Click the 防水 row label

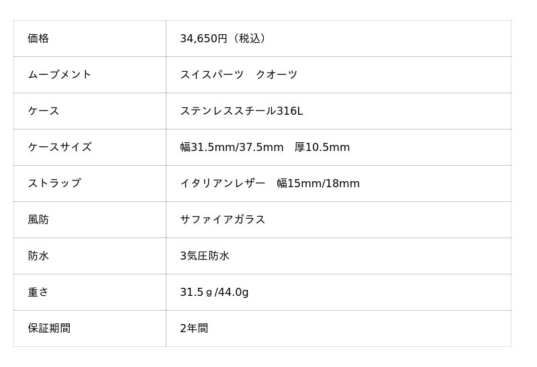[38, 256]
